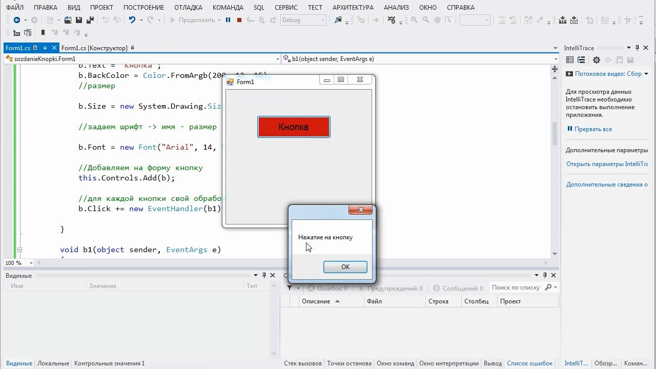Click the Save file floppy icon
Image resolution: width=656 pixels, height=369 pixels.
tap(79, 20)
